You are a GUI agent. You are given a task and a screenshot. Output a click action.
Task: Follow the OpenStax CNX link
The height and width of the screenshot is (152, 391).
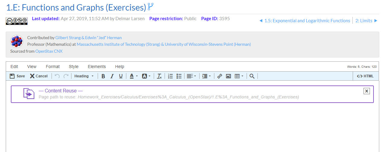click(49, 51)
